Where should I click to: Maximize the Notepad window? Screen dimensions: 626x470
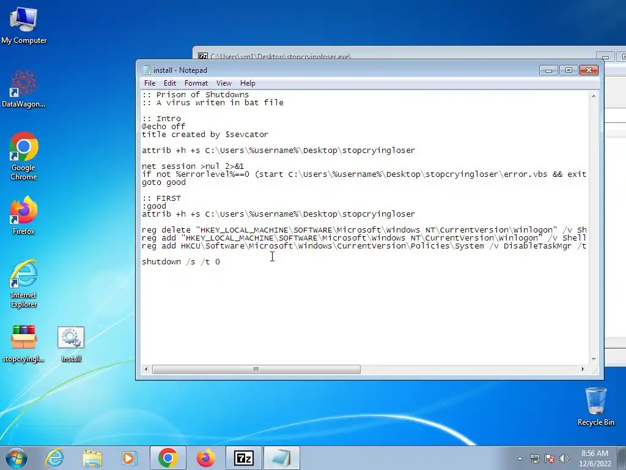tap(569, 70)
